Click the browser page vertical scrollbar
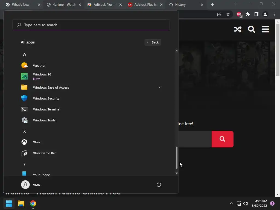Image resolution: width=280 pixels, height=210 pixels. (278, 50)
